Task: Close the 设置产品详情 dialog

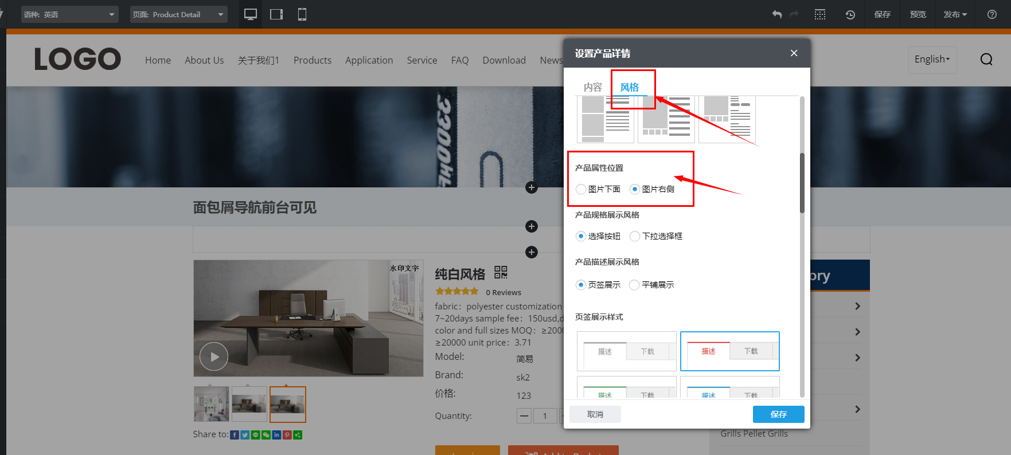Action: 794,53
